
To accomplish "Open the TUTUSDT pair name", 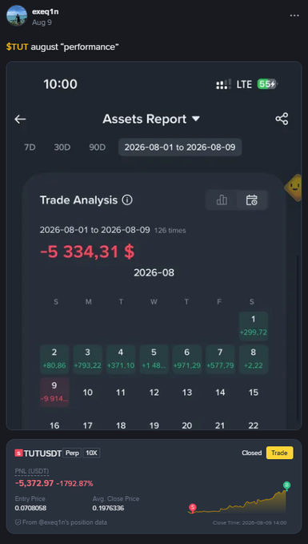I will [x=42, y=453].
